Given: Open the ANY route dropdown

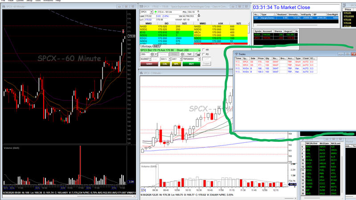Looking at the screenshot, I should pyautogui.click(x=181, y=59).
